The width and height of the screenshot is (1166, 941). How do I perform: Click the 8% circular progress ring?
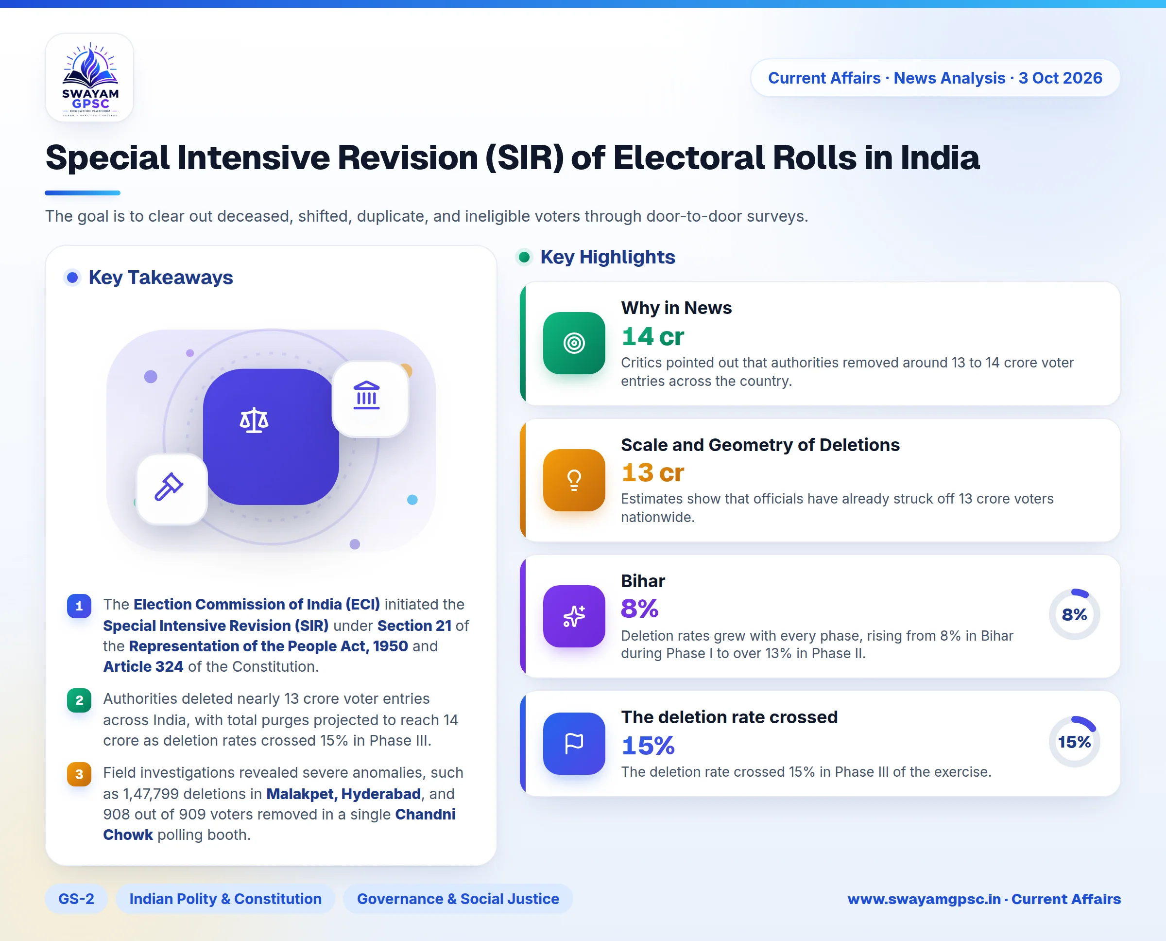click(x=1075, y=615)
